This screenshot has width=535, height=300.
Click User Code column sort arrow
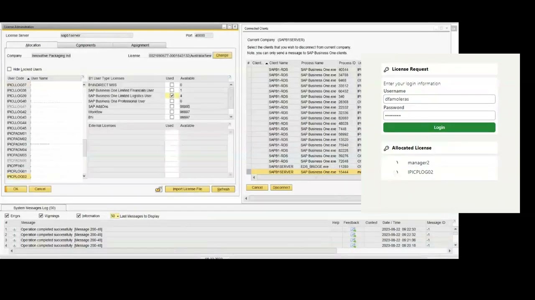pyautogui.click(x=28, y=78)
